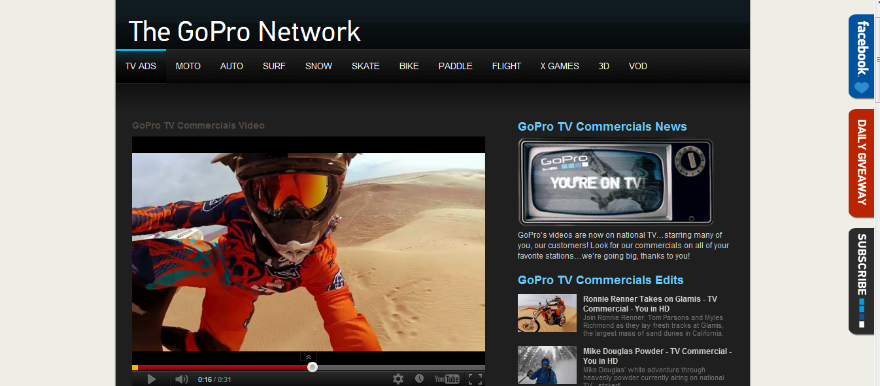This screenshot has height=386, width=880.
Task: Click the news blurb starting "GoPro's videos are now"
Action: click(623, 246)
